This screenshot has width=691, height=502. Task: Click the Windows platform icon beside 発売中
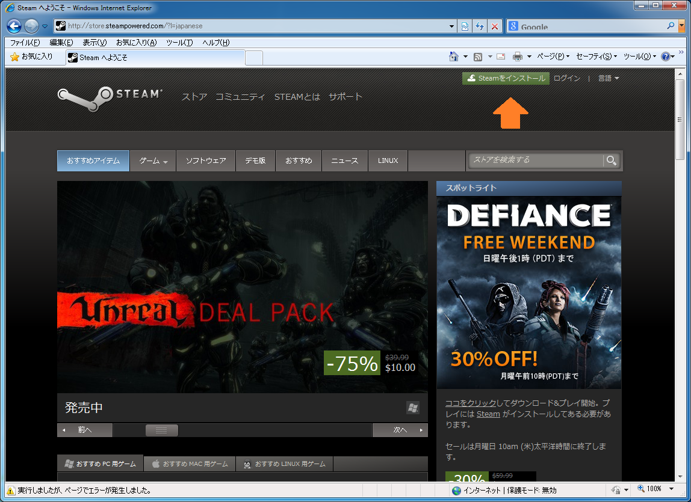(413, 408)
